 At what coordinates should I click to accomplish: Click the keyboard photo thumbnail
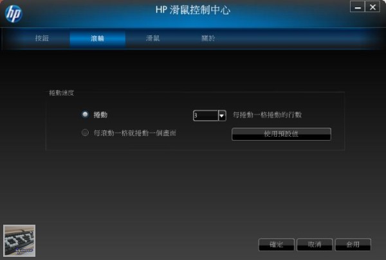coord(19,241)
